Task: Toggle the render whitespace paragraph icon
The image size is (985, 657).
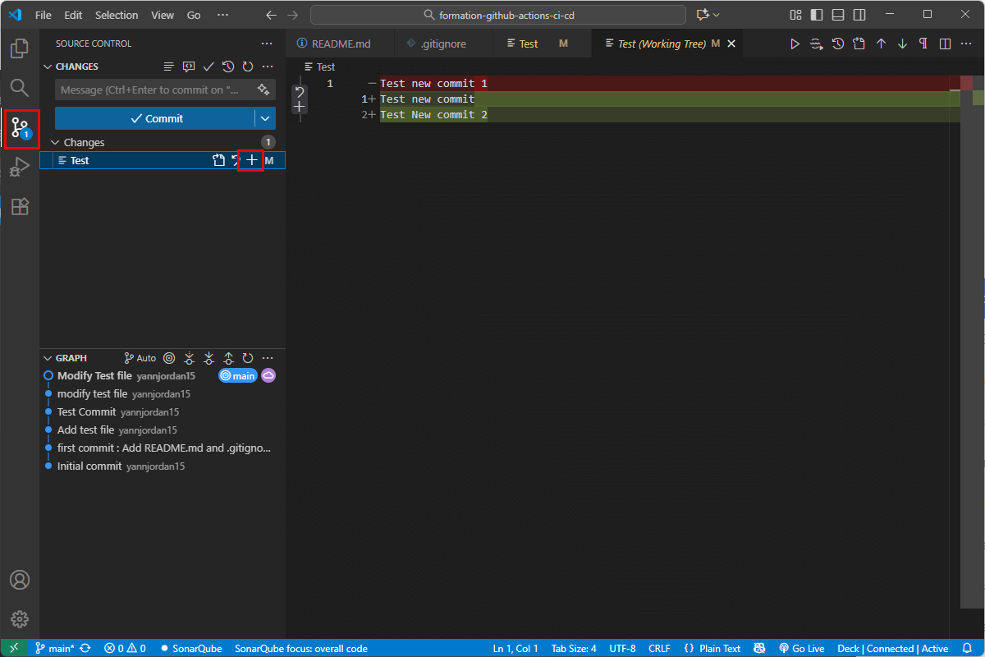Action: pyautogui.click(x=923, y=44)
